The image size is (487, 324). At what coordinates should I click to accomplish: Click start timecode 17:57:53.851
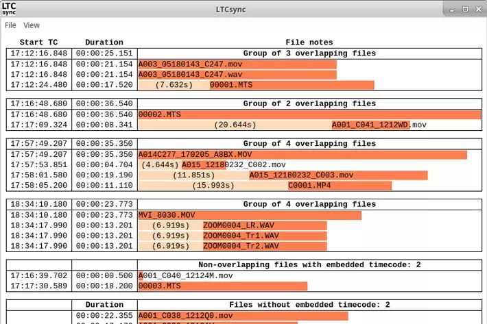click(x=39, y=164)
